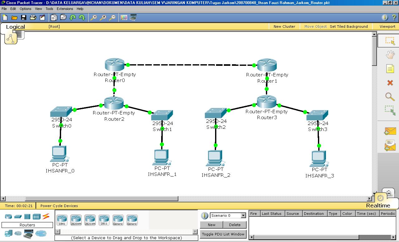Open the Extensions menu

65,9
